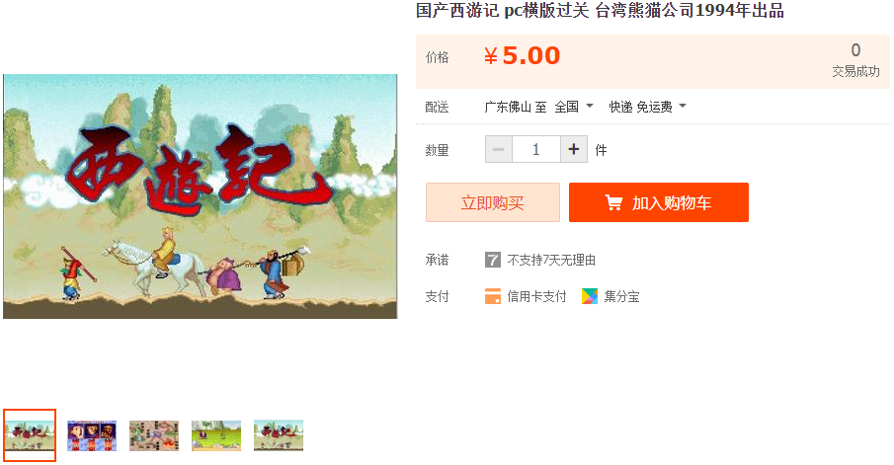The image size is (894, 465).
Task: Click the 7-day no-return policy icon
Action: click(493, 260)
